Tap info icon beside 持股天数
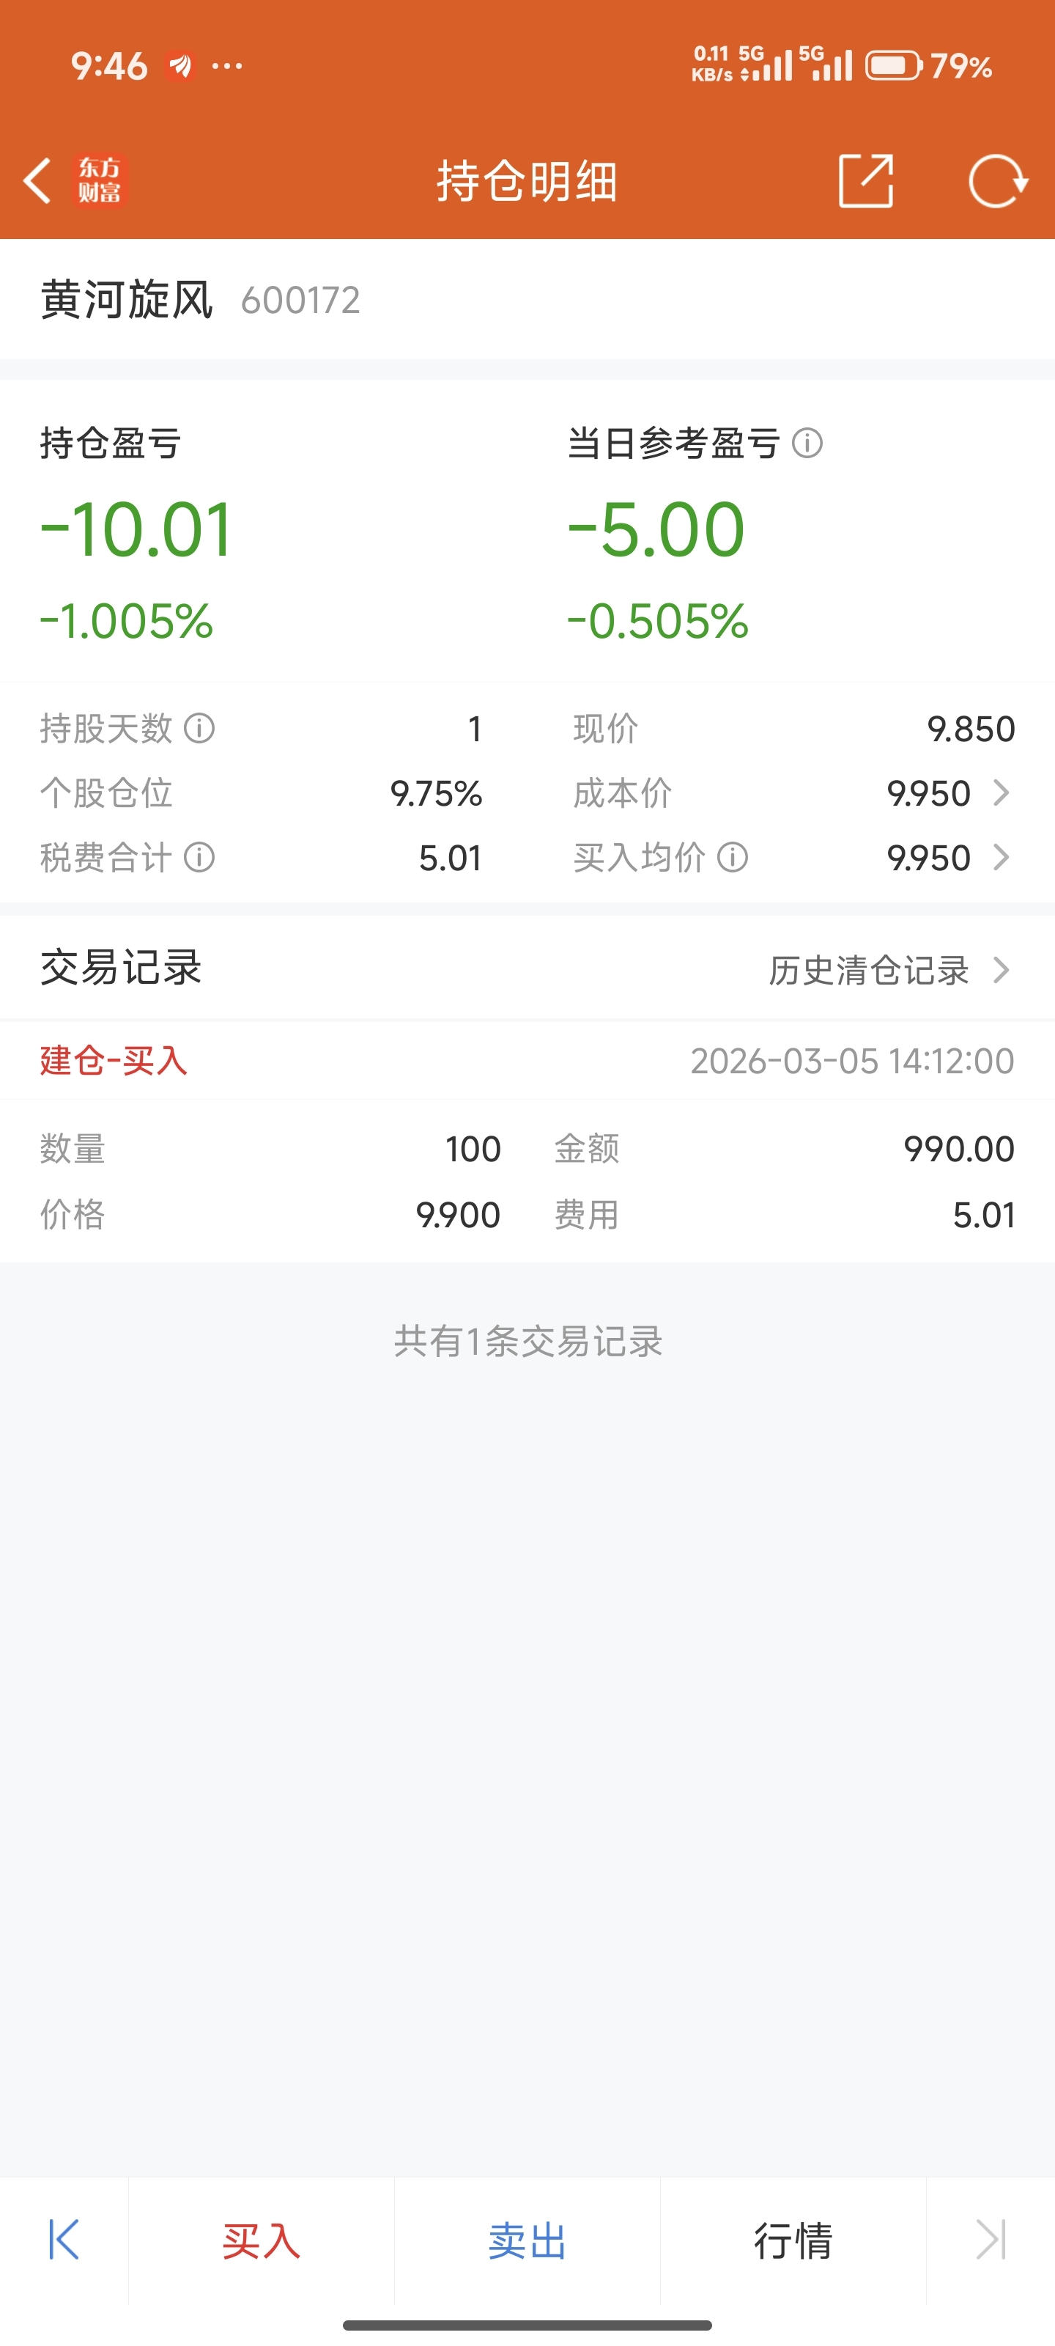 point(199,729)
